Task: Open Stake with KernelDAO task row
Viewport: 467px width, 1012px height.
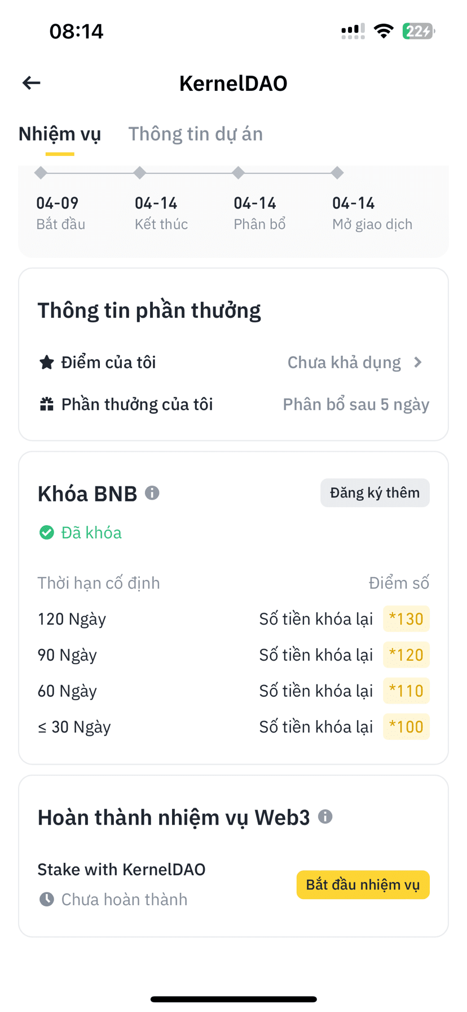Action: click(x=233, y=884)
